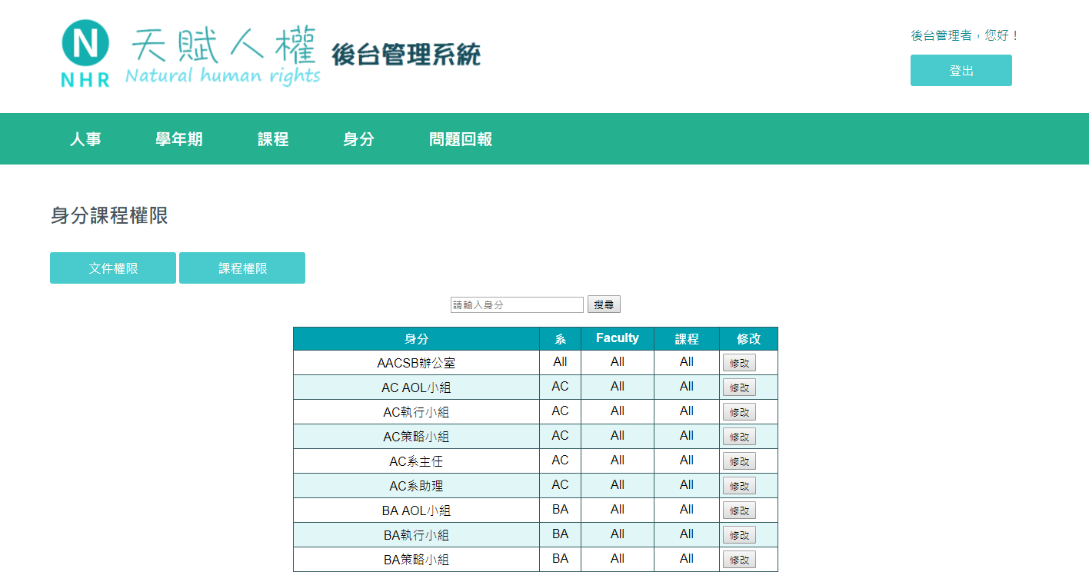Viewport: 1089px width, 572px height.
Task: Open the 身分 menu
Action: tap(358, 139)
